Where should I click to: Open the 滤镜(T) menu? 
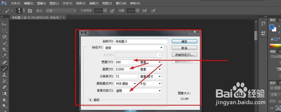click(x=94, y=3)
